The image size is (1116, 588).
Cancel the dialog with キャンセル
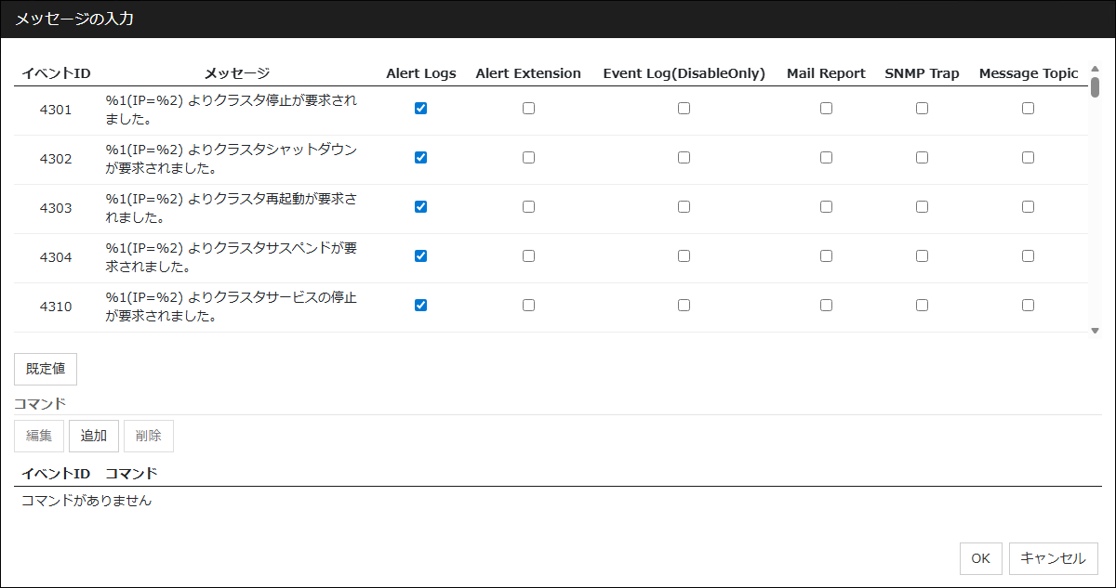point(1053,558)
